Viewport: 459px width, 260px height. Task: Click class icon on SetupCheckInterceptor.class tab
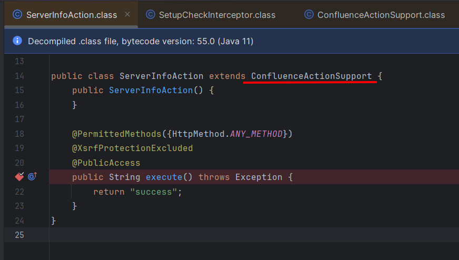click(151, 14)
